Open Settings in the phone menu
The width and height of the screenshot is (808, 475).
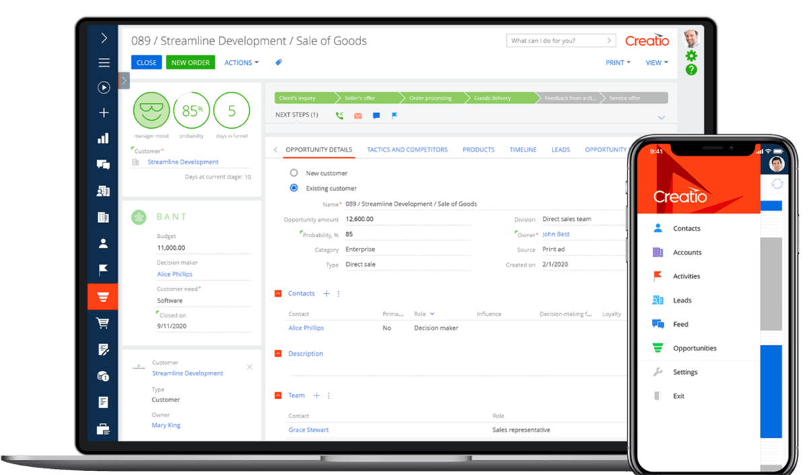point(685,372)
